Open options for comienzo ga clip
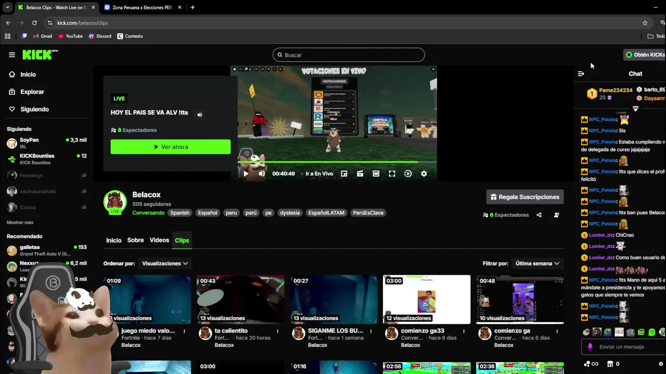The height and width of the screenshot is (374, 666). 557,331
